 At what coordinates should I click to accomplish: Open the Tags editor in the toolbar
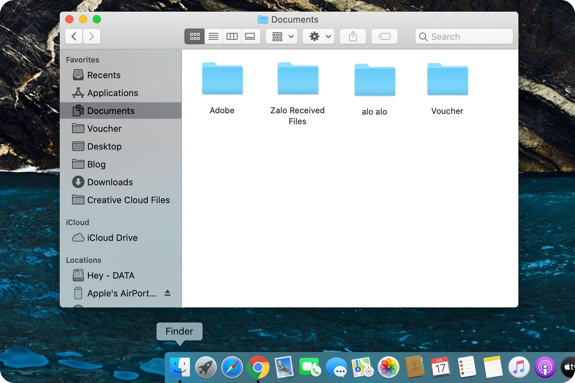pos(384,36)
